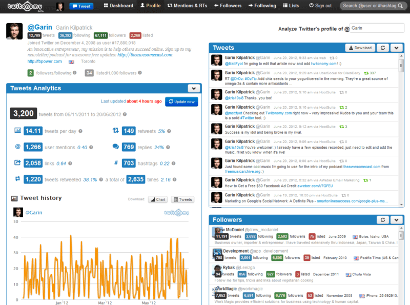Click the Update now button
The width and height of the screenshot is (410, 305).
(x=181, y=101)
